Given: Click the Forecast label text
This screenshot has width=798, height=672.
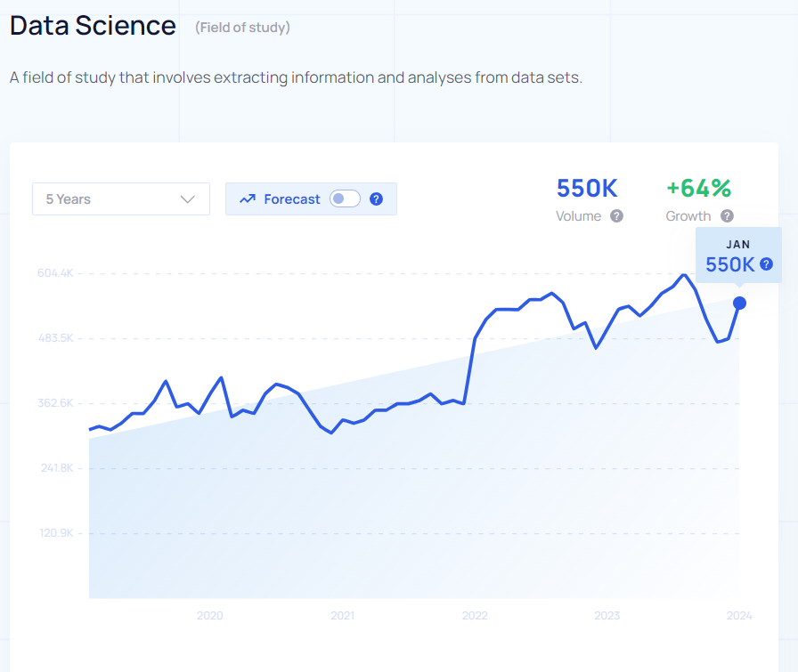Looking at the screenshot, I should pos(292,198).
